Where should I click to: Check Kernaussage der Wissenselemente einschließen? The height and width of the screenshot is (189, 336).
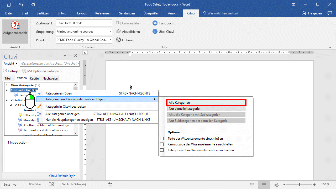point(162,144)
